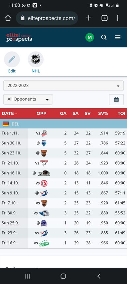Open the green M user profile avatar
This screenshot has width=127, height=284.
pos(90,37)
